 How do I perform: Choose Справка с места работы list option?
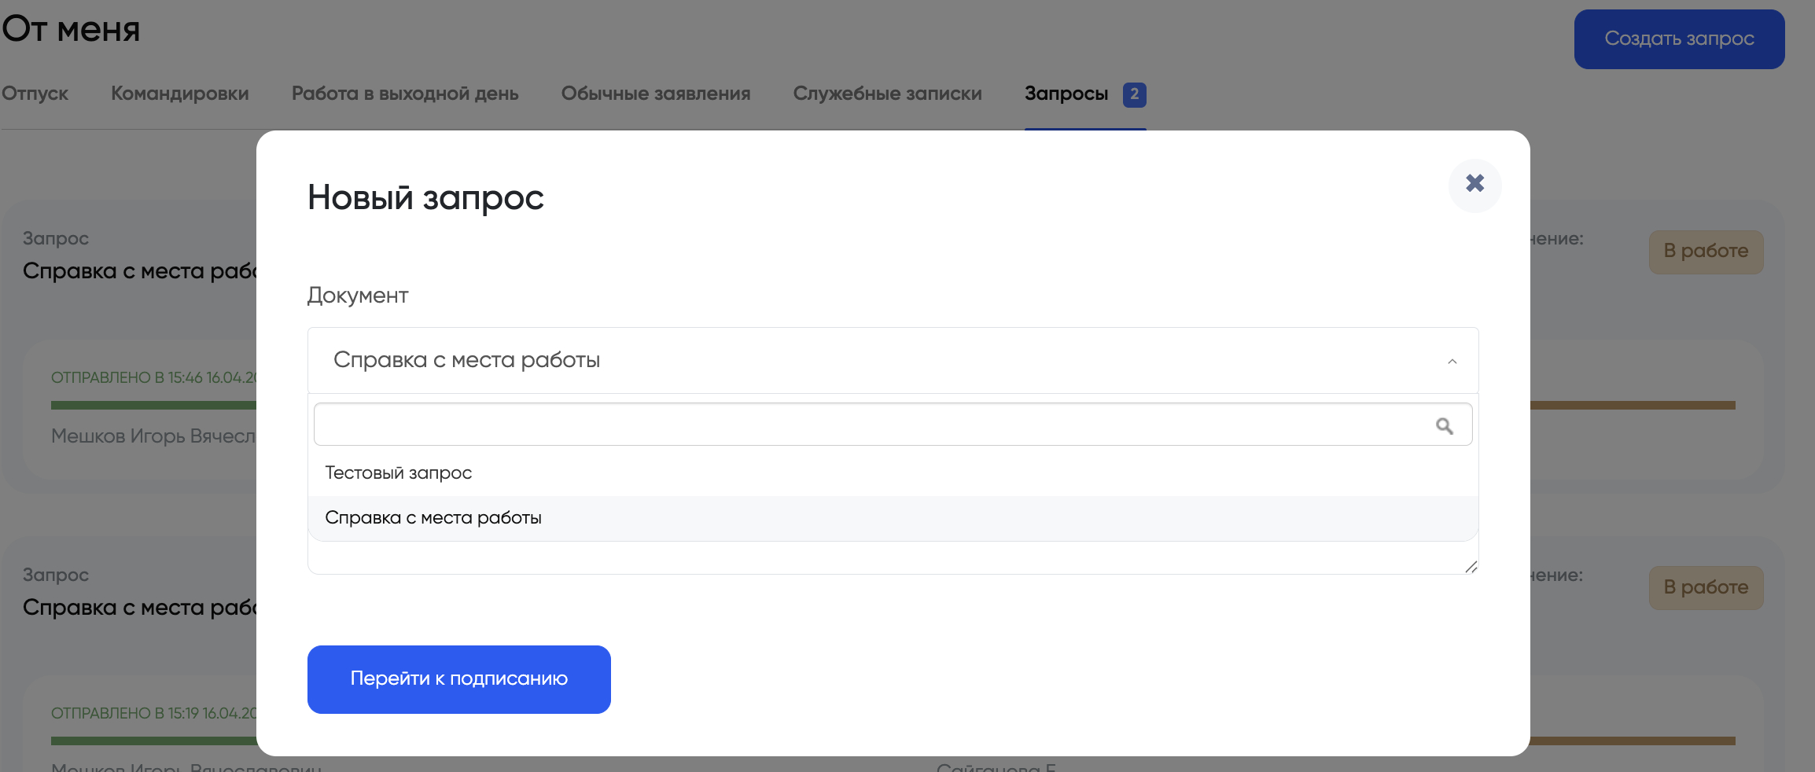coord(433,518)
